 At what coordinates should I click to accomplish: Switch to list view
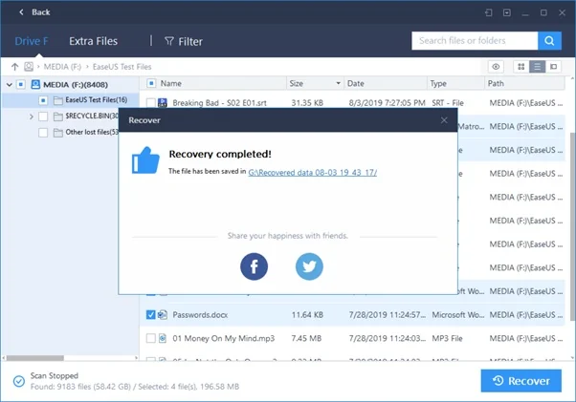pos(538,67)
